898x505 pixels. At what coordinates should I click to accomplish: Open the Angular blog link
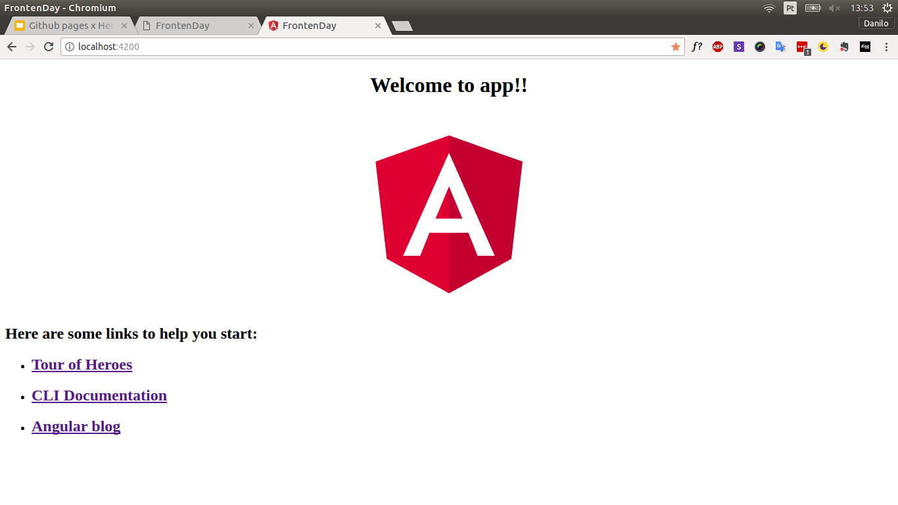(x=76, y=426)
